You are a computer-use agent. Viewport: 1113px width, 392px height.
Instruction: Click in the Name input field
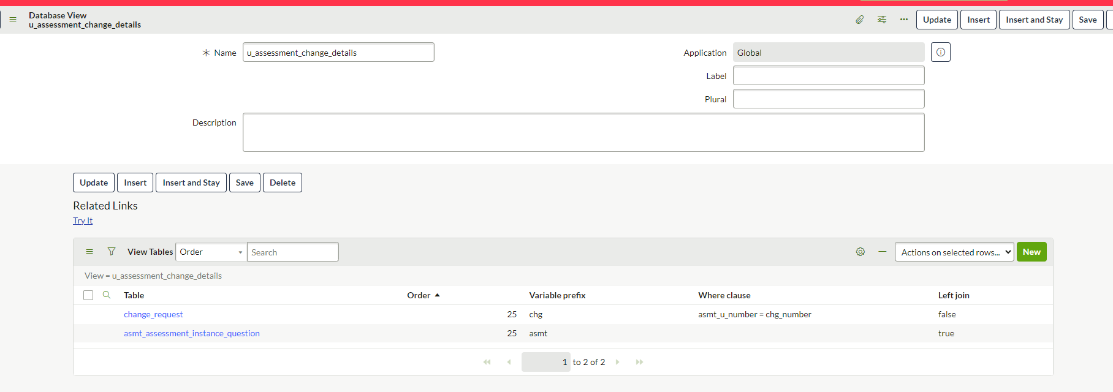coord(338,52)
